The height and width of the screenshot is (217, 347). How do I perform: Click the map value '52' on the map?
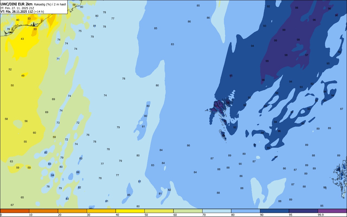[10, 70]
